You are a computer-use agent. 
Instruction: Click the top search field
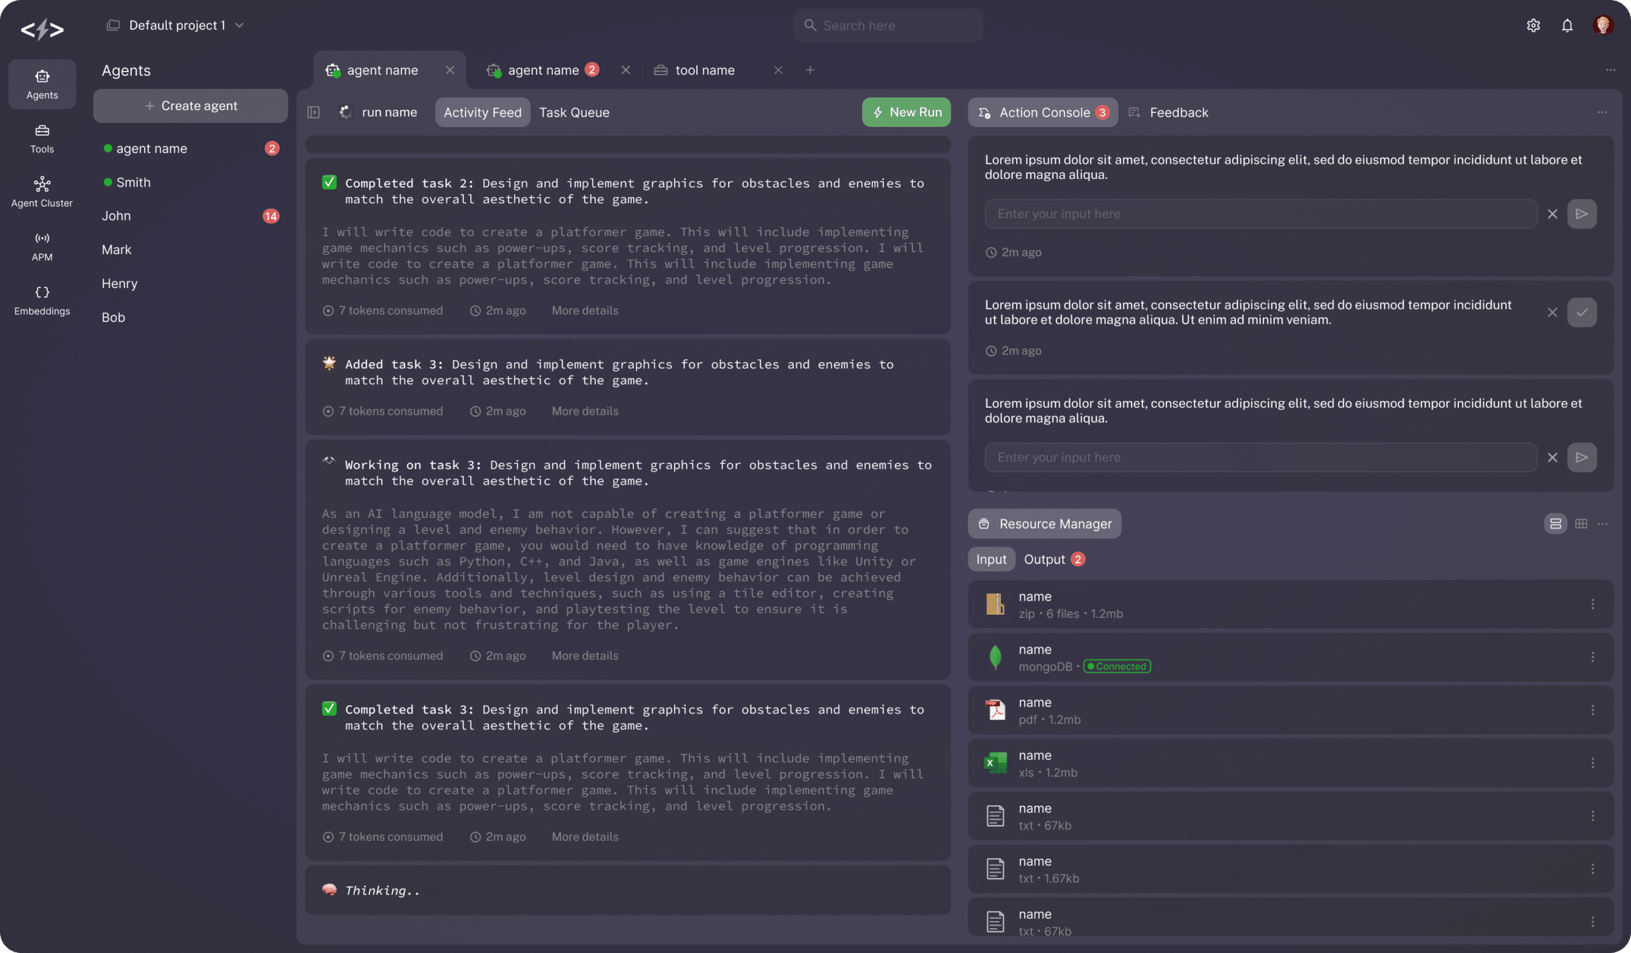click(888, 26)
